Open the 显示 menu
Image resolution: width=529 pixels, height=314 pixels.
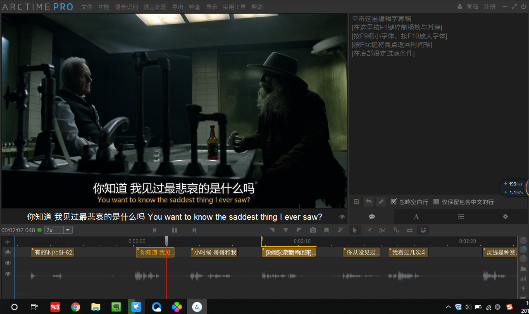[x=212, y=7]
